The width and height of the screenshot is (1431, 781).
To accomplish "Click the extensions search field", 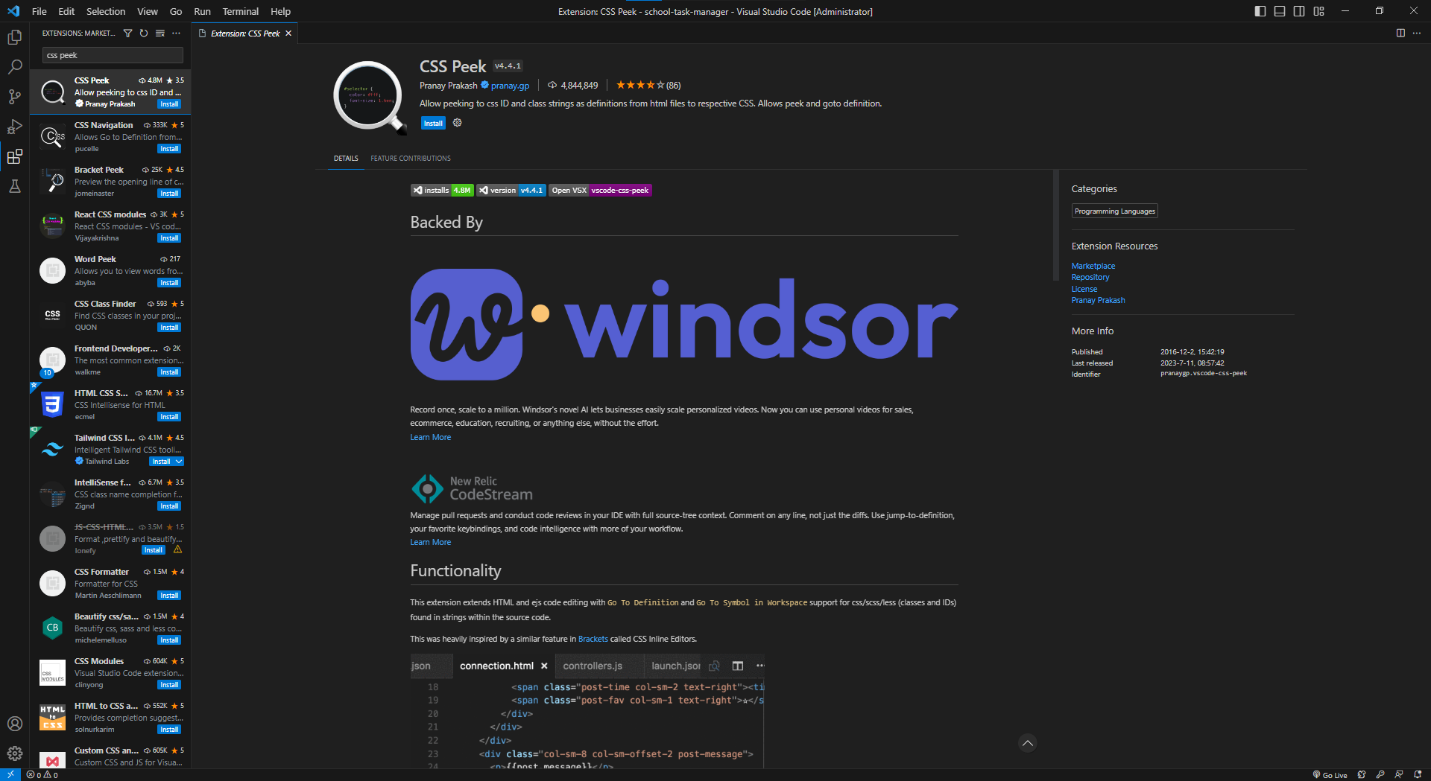I will [x=113, y=55].
